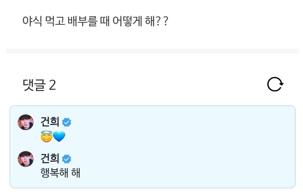
Task: Refresh the comments list
Action: 275,85
